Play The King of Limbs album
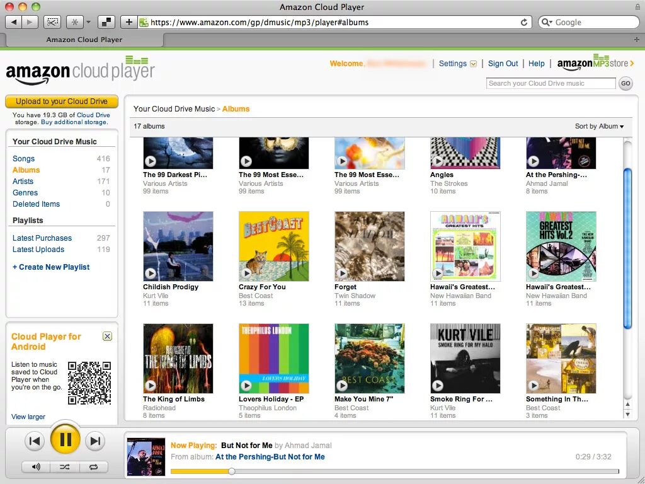 pos(151,386)
